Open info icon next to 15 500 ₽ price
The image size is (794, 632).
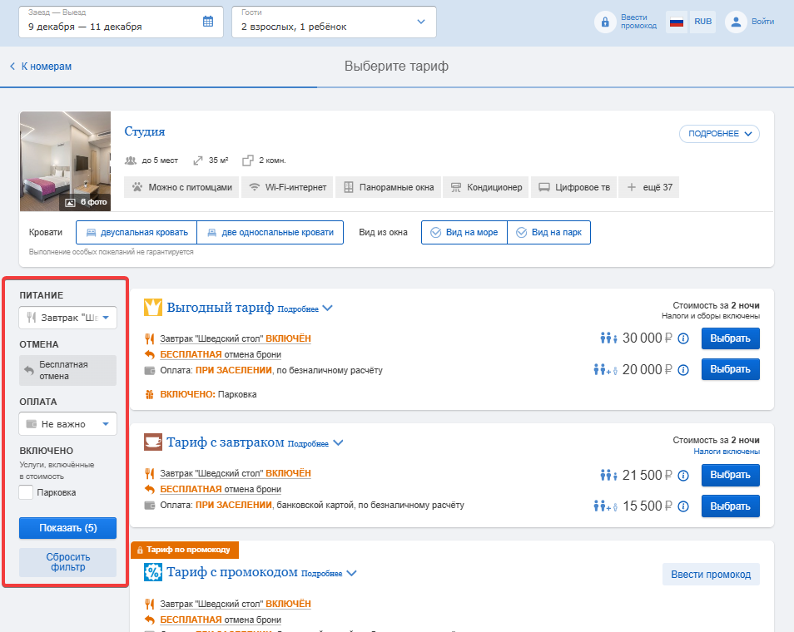(x=683, y=506)
